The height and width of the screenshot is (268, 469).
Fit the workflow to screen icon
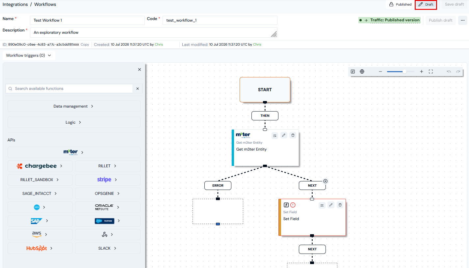431,72
